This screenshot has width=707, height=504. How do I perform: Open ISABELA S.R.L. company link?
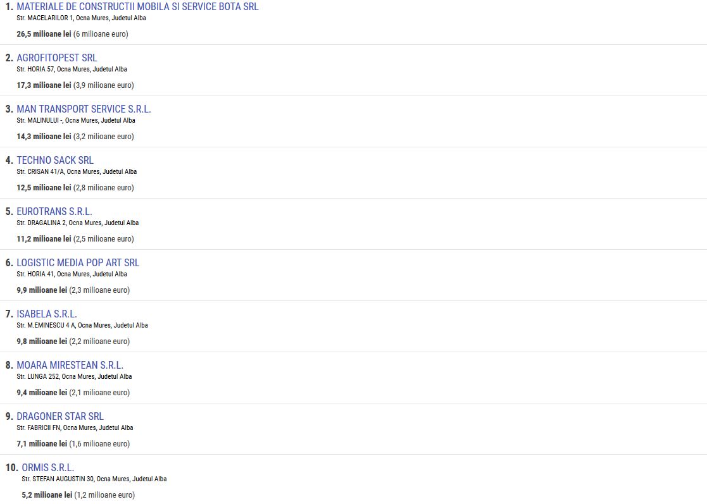47,314
